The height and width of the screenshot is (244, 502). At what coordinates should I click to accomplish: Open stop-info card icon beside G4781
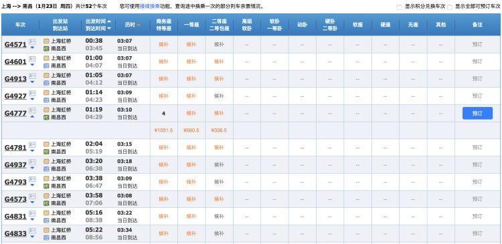click(x=32, y=144)
